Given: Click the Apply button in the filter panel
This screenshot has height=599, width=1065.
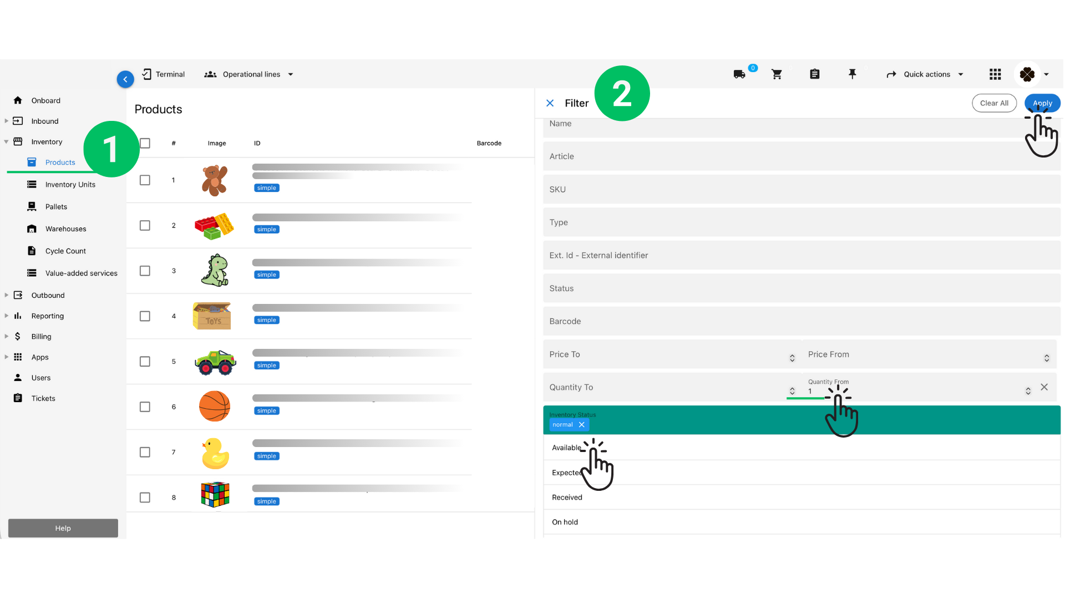Looking at the screenshot, I should [x=1042, y=103].
